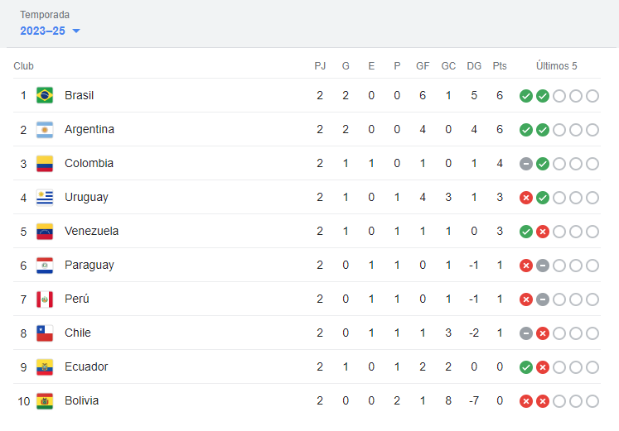Click the Perú flag icon
619x431 pixels.
pos(45,299)
